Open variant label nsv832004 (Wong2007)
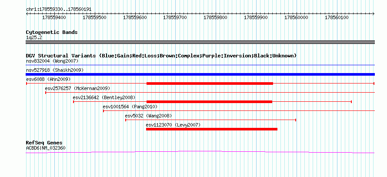Viewport: 387px width, 177px height. coord(52,61)
